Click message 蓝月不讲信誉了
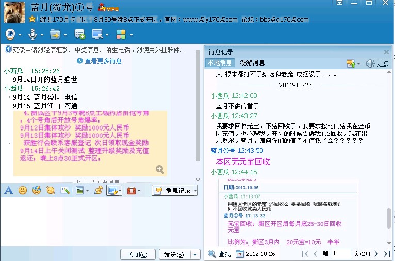 click(x=237, y=106)
